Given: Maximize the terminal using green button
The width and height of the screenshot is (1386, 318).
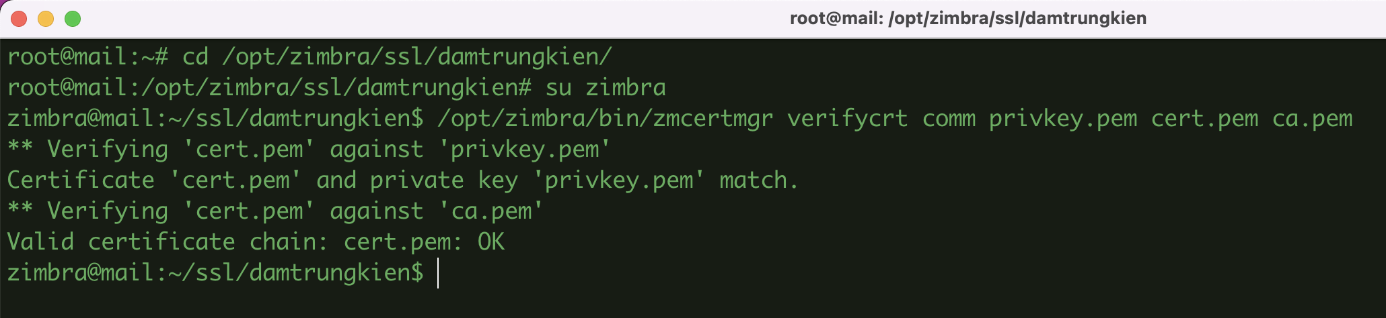Looking at the screenshot, I should pyautogui.click(x=73, y=19).
